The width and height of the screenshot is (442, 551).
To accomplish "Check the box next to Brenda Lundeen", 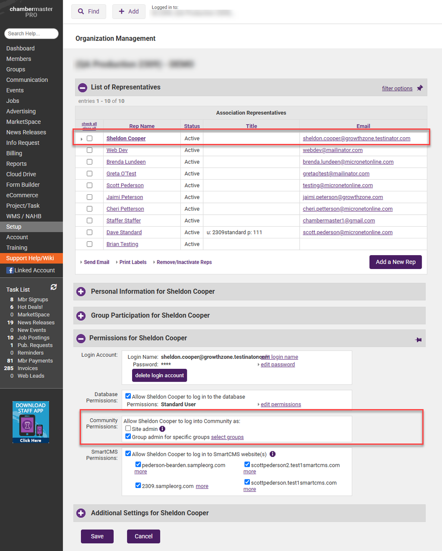I will click(89, 162).
